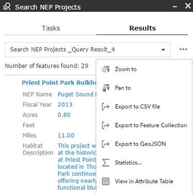Viewport: 193px width, 194px height.
Task: Open the Statistics... menu entry
Action: click(128, 163)
